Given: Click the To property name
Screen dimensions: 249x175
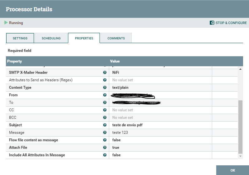Looking at the screenshot, I should pos(11,102).
